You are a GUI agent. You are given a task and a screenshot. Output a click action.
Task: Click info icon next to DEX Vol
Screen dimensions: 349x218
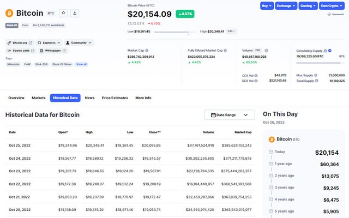[256, 81]
